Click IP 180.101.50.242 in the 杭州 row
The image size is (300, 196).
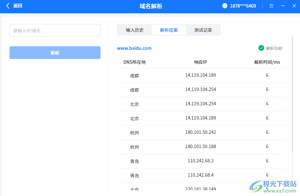point(200,132)
